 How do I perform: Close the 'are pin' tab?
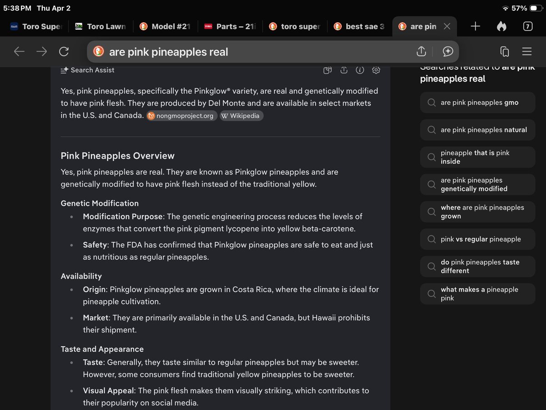tap(447, 26)
